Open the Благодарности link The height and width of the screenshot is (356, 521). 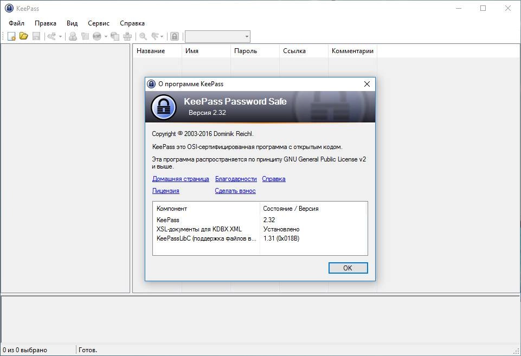pyautogui.click(x=236, y=179)
